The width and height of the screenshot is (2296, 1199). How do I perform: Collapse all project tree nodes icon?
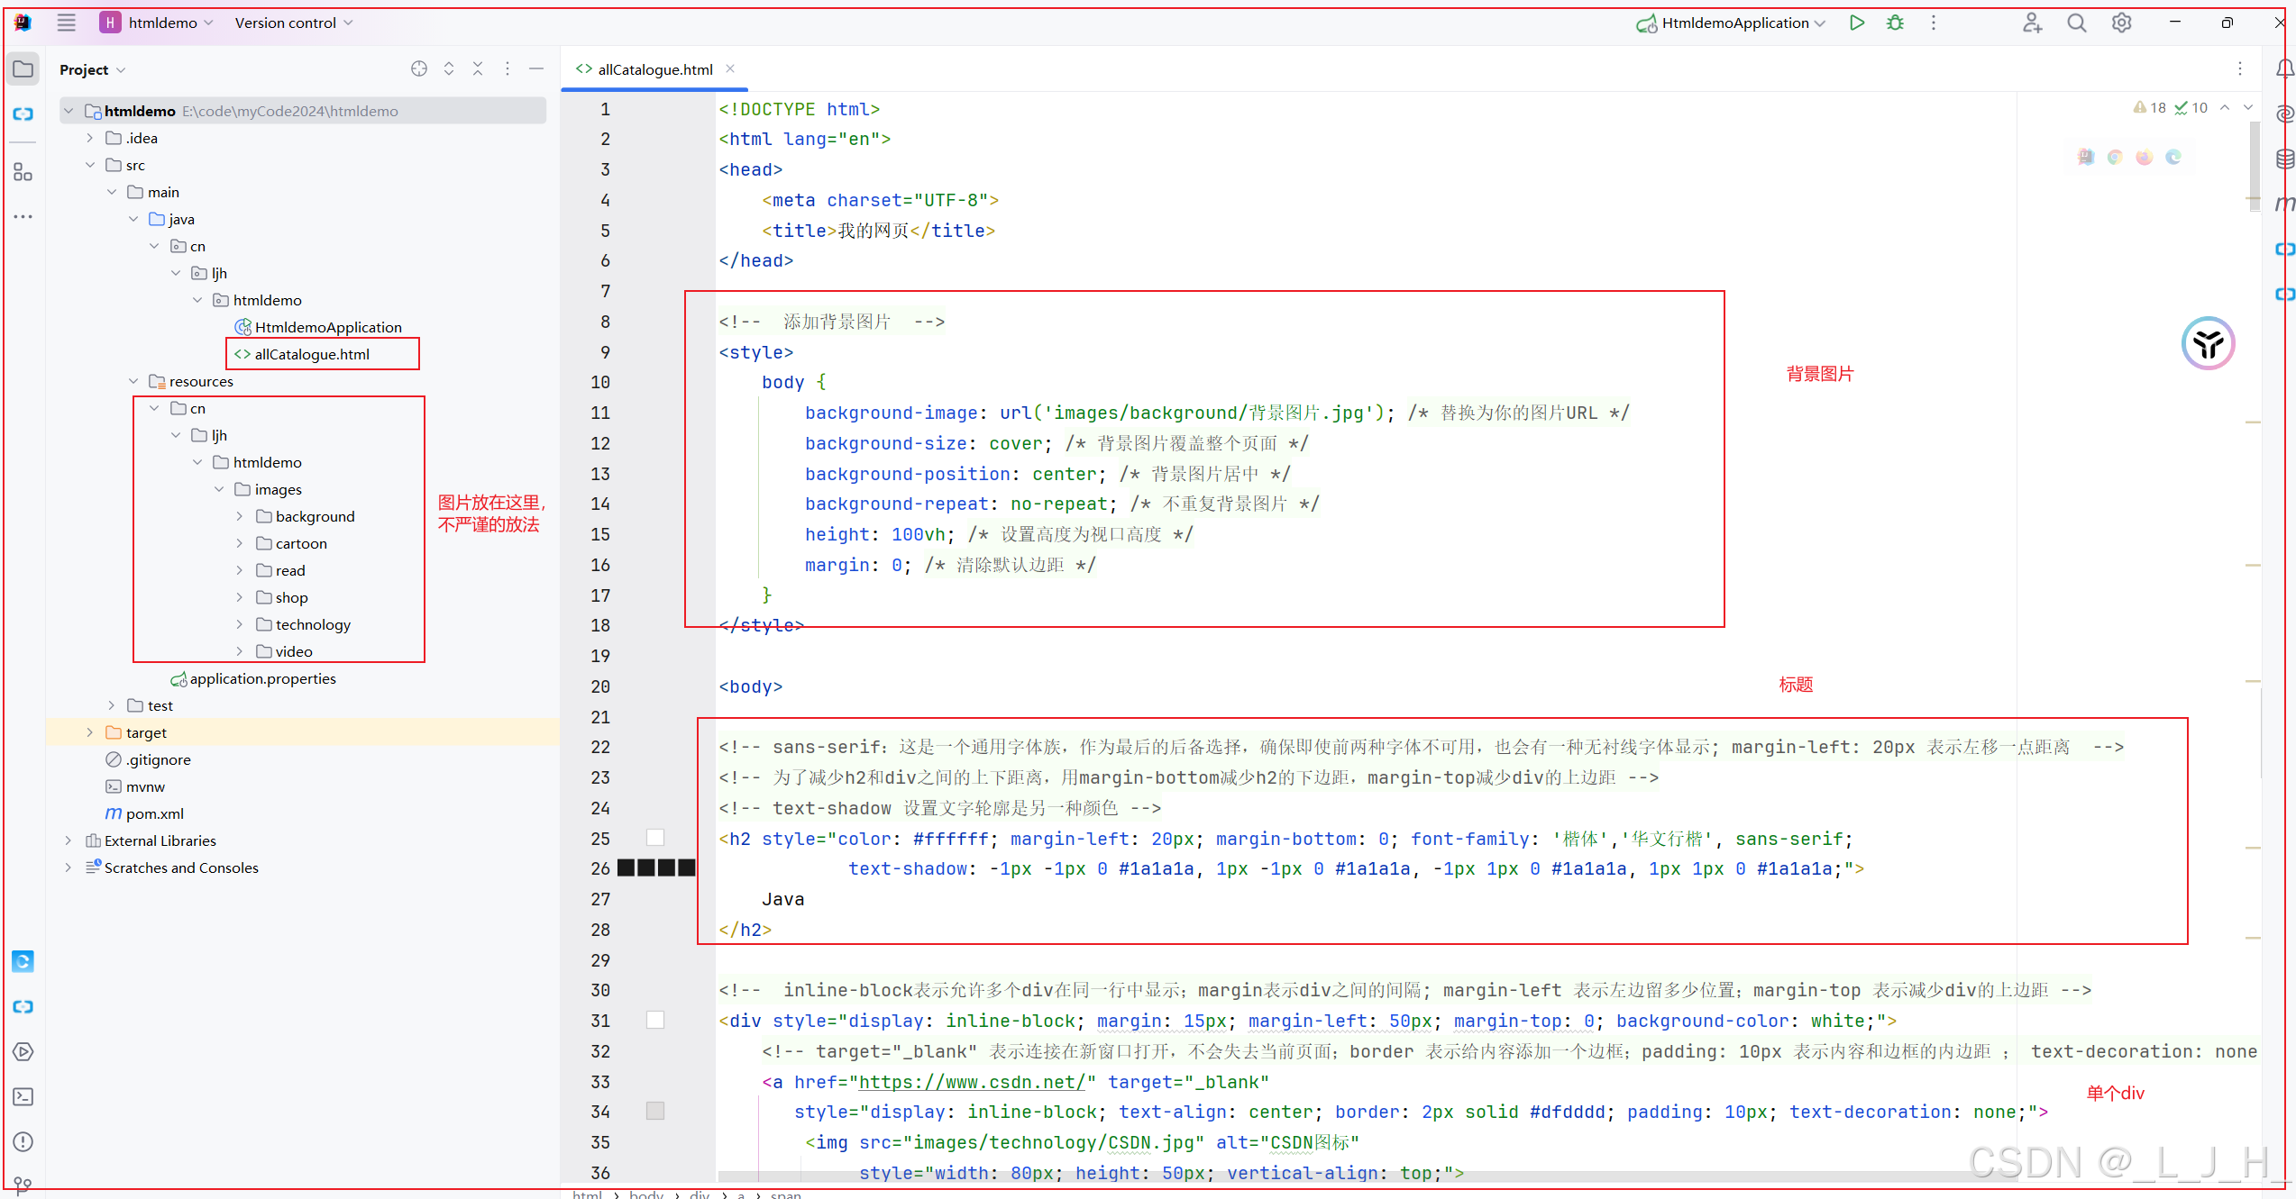point(478,69)
